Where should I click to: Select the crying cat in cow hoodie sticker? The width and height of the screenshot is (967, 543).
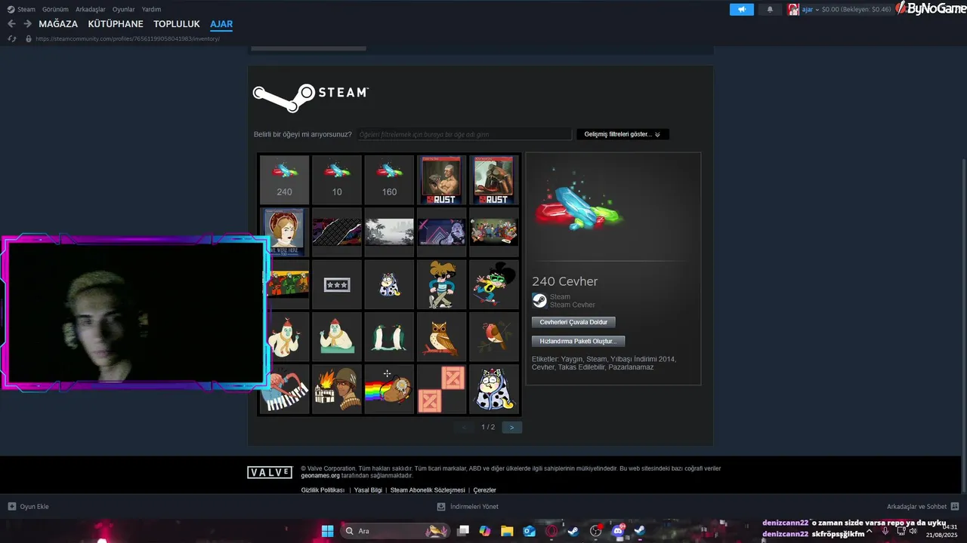coord(494,389)
